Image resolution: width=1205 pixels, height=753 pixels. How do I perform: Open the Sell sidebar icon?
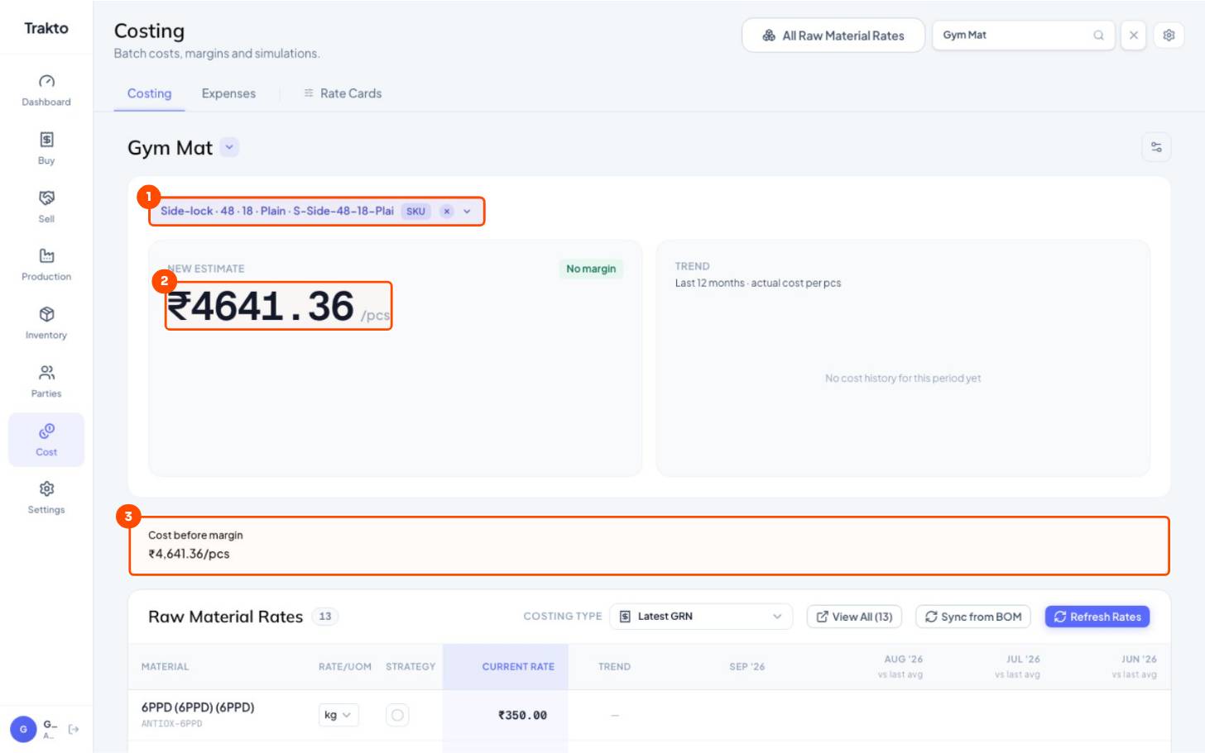pyautogui.click(x=46, y=198)
